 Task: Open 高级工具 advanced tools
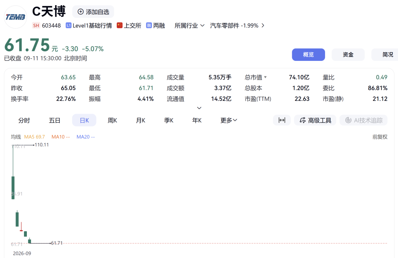(x=315, y=120)
